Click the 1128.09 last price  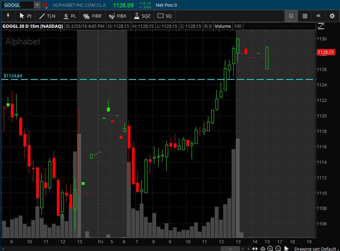123,5
